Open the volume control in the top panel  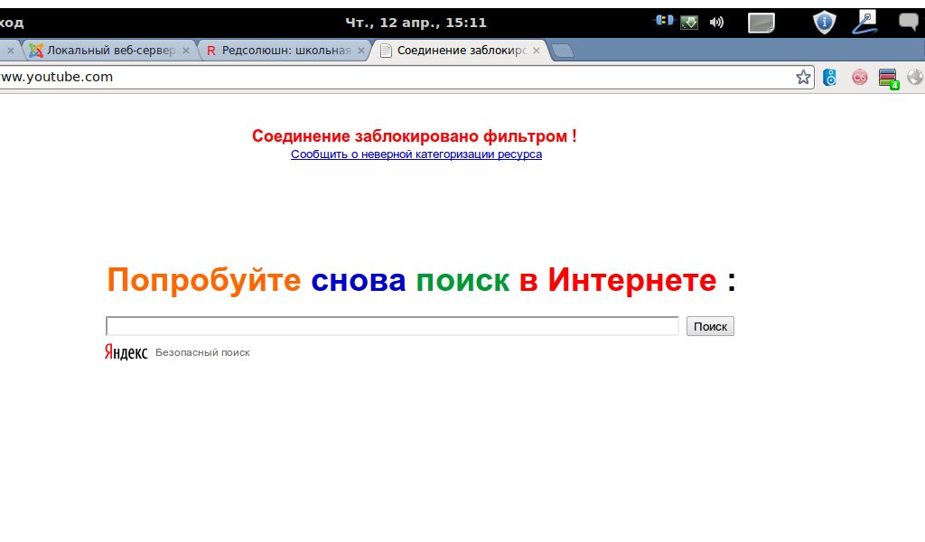tap(716, 22)
